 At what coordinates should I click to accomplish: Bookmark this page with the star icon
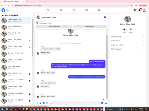(131, 5)
